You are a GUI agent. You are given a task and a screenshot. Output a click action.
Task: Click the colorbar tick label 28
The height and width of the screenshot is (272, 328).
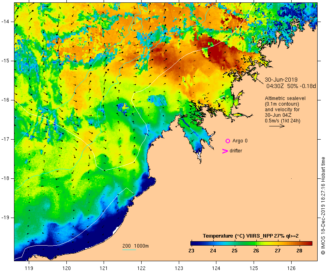pos(299,251)
